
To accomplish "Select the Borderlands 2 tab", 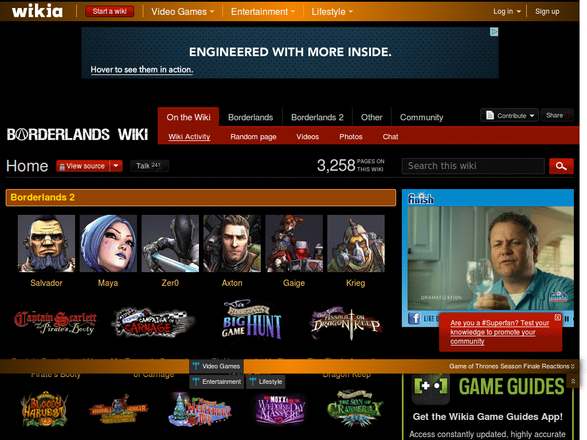I will point(317,117).
